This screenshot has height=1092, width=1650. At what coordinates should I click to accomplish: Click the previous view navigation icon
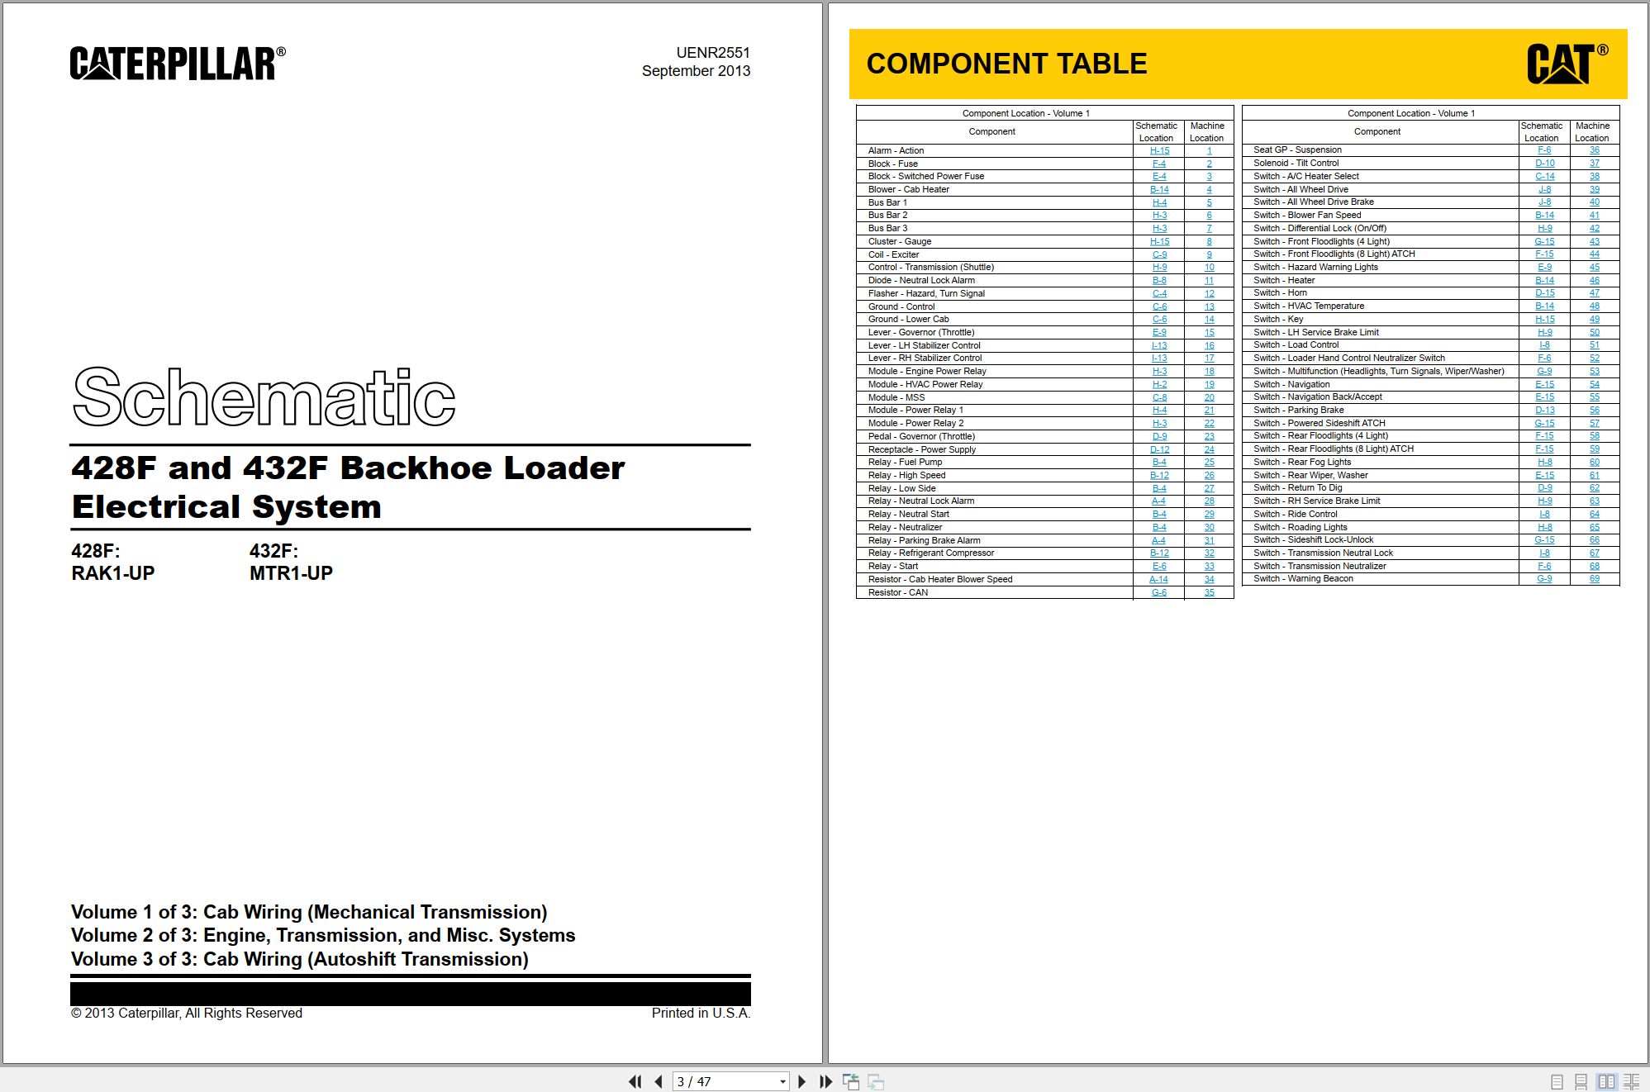coord(851,1081)
